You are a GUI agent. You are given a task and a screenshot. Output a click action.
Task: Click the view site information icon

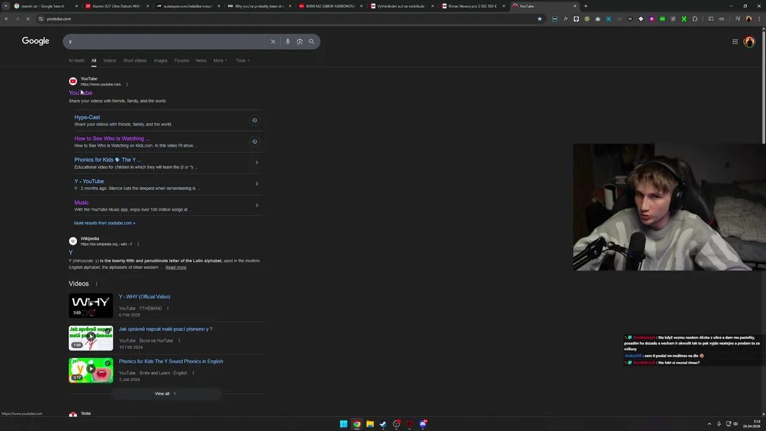click(41, 19)
